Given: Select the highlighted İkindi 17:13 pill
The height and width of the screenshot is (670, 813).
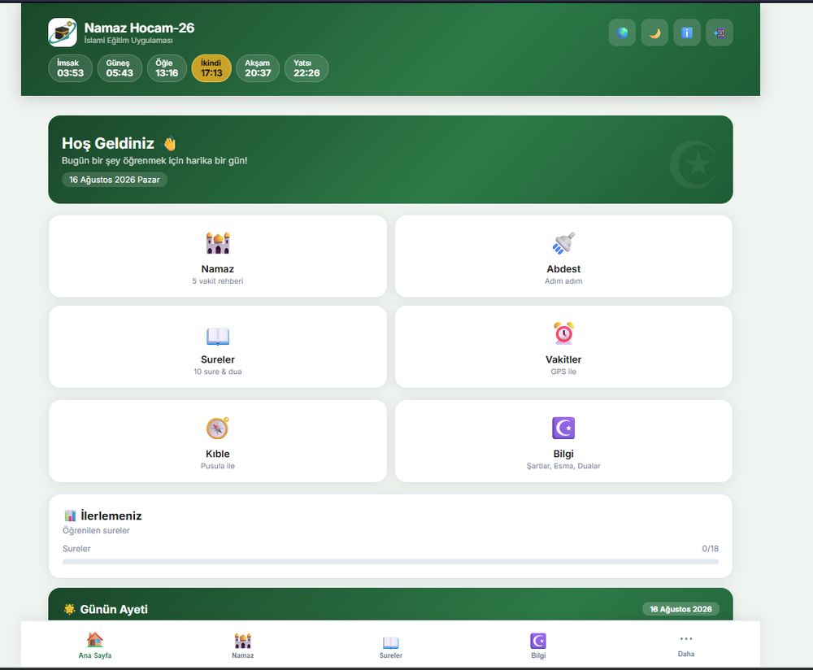Looking at the screenshot, I should tap(211, 68).
